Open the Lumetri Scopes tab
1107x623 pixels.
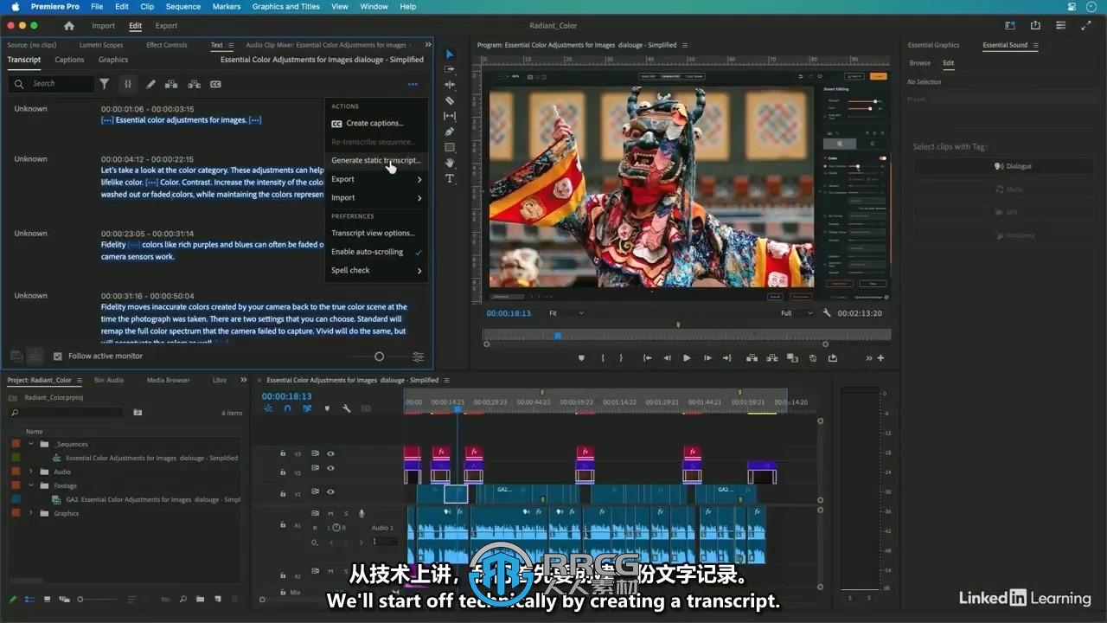pyautogui.click(x=101, y=45)
